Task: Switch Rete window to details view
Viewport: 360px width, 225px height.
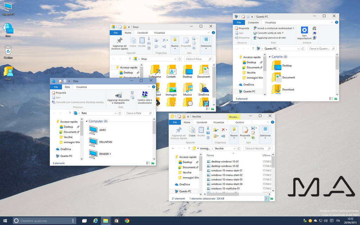Action: (148, 163)
